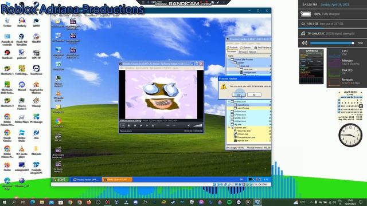This screenshot has width=367, height=206.
Task: Adjust the host volume slider in widget
Action: pyautogui.click(x=332, y=43)
